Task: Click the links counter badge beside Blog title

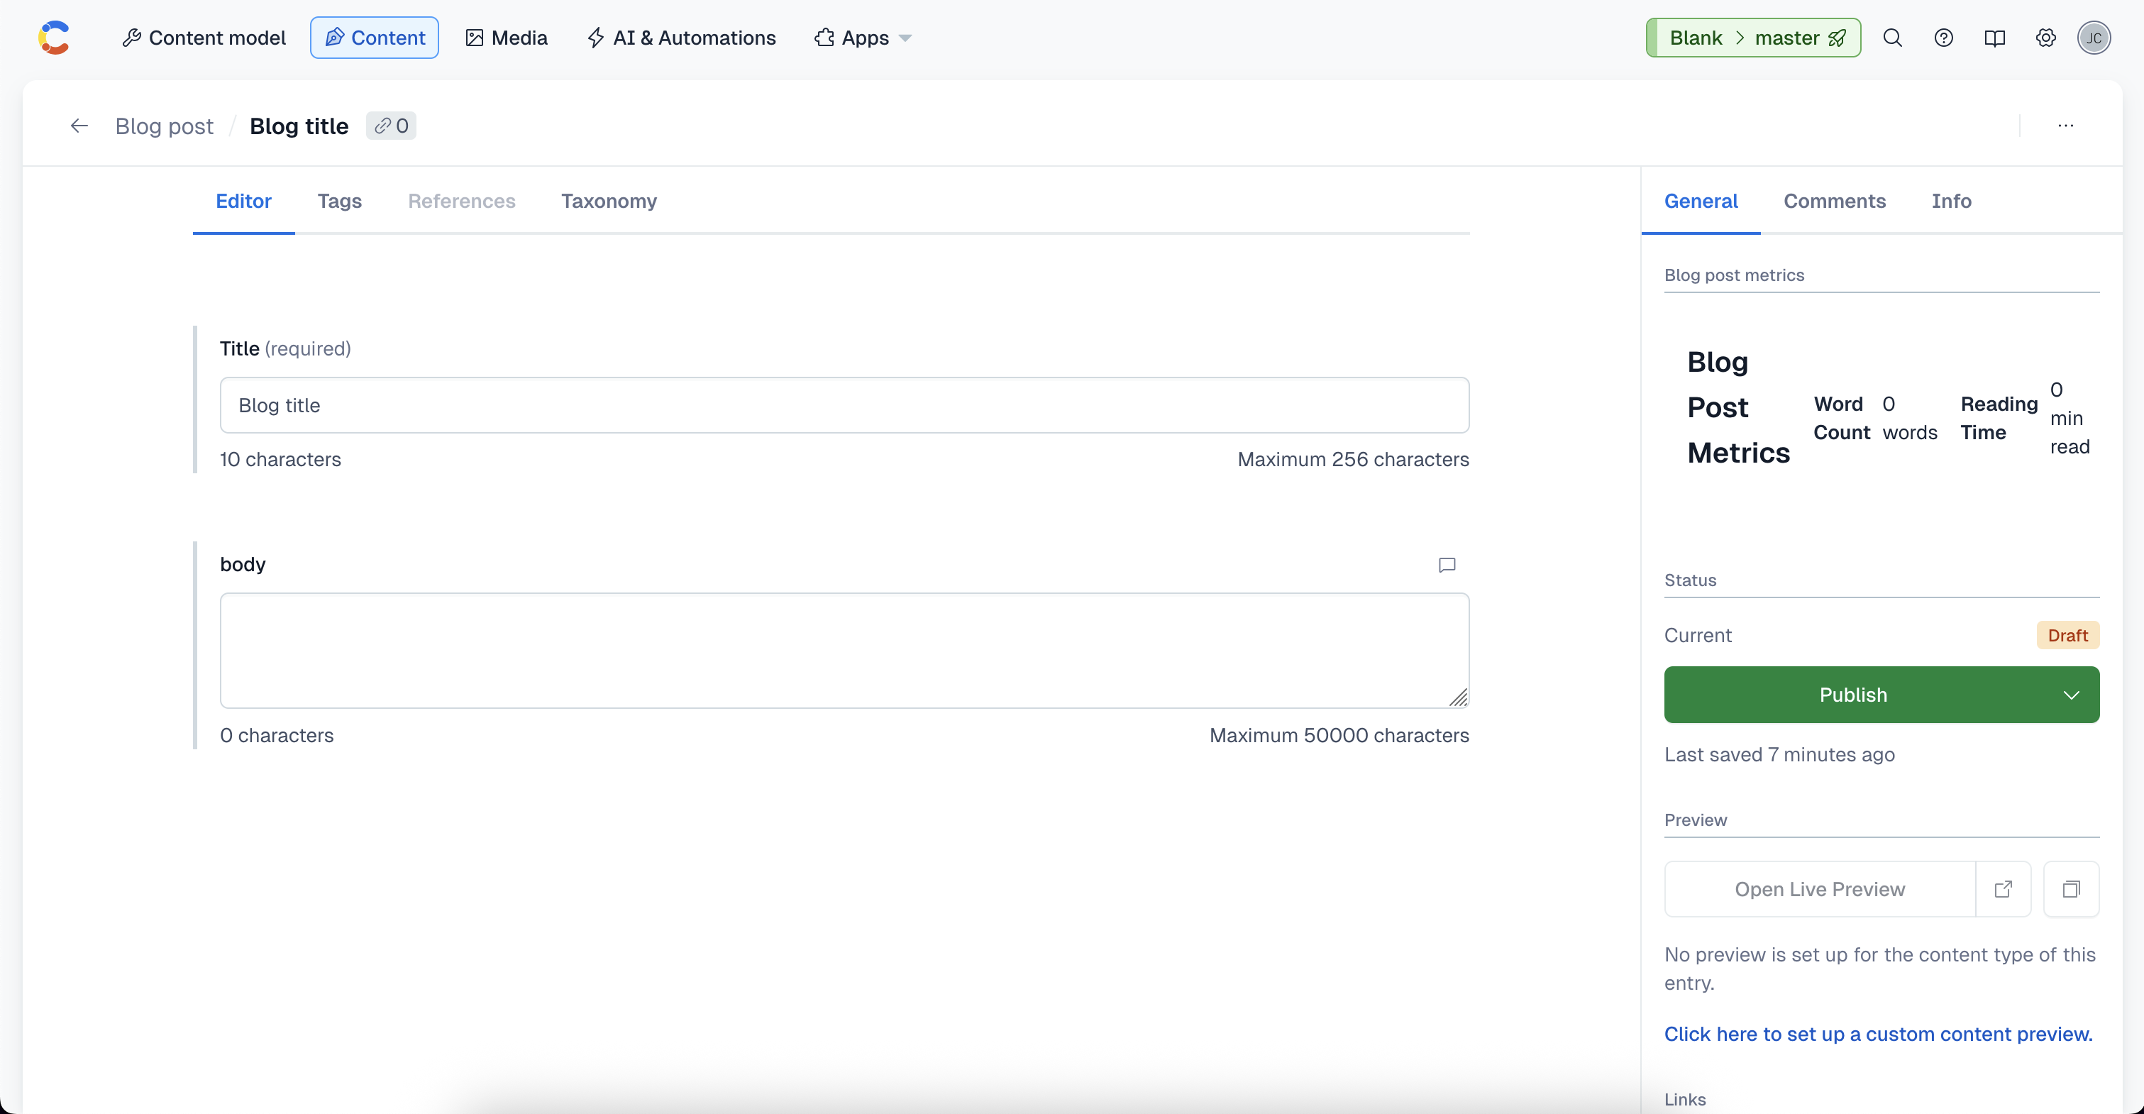Action: [390, 126]
